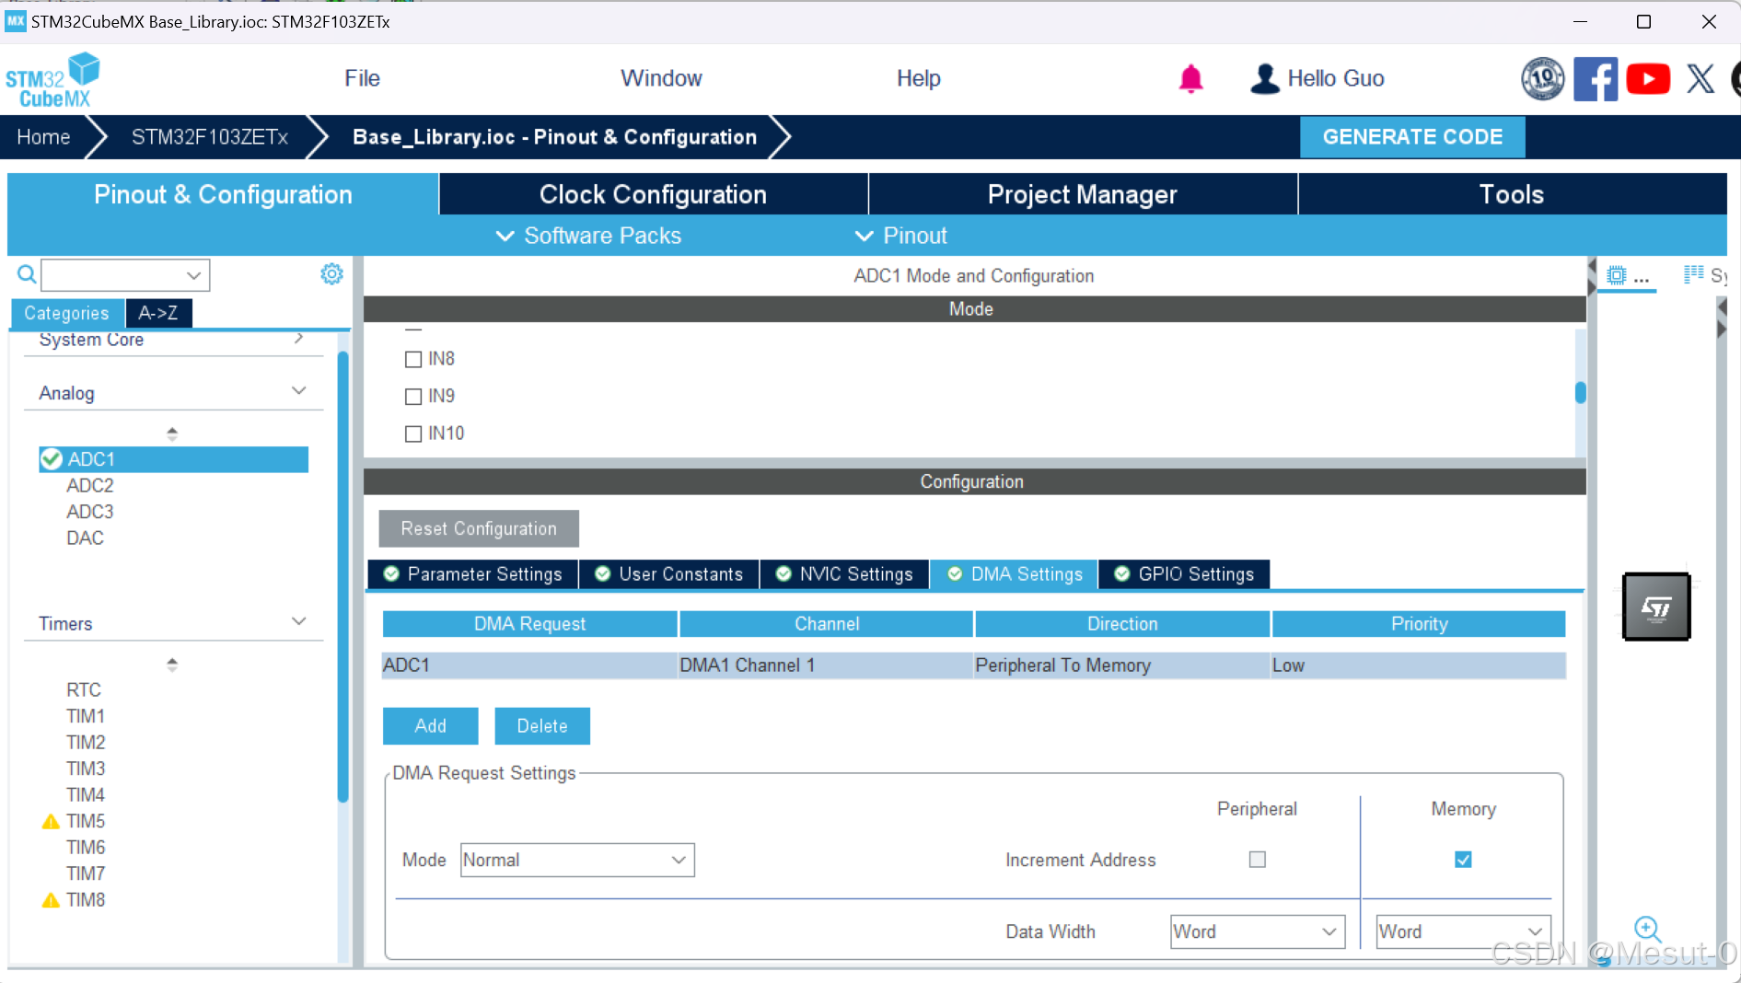The height and width of the screenshot is (983, 1741).
Task: Click the sort arrows under Analog
Action: tap(172, 434)
